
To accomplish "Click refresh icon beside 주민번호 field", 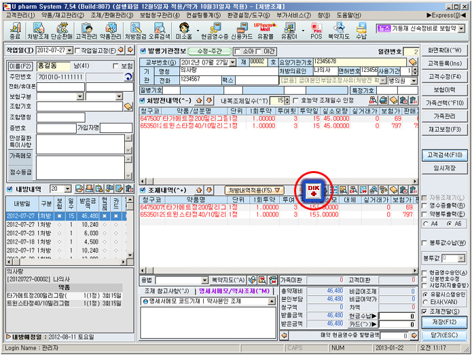I will [128, 77].
